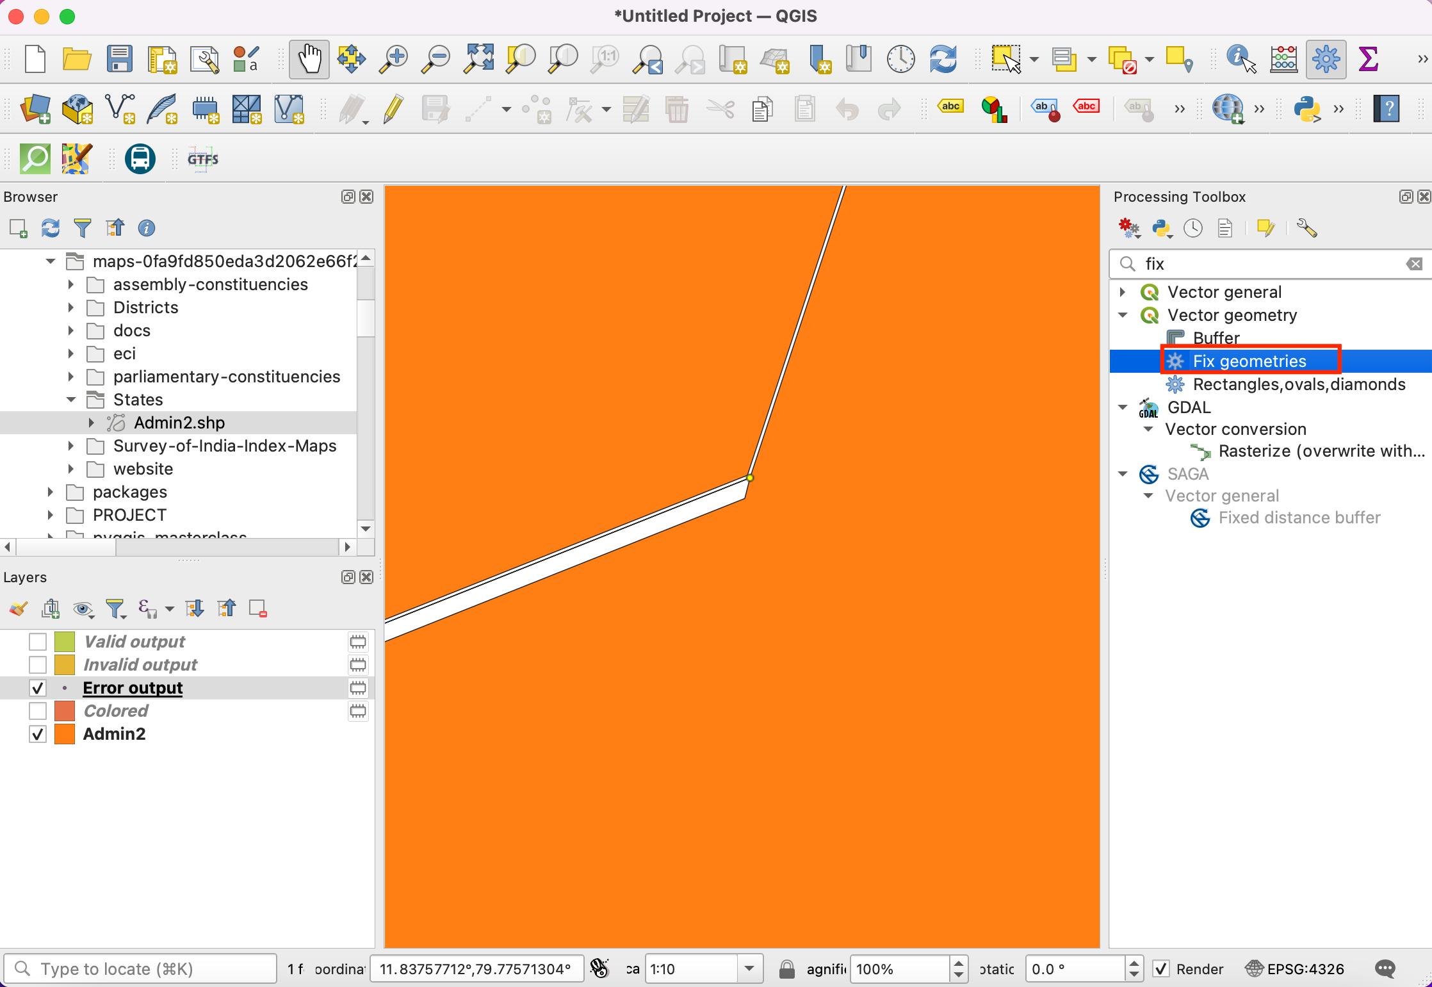Viewport: 1432px width, 987px height.
Task: Select Admin2.shp in Browser tree
Action: tap(179, 423)
